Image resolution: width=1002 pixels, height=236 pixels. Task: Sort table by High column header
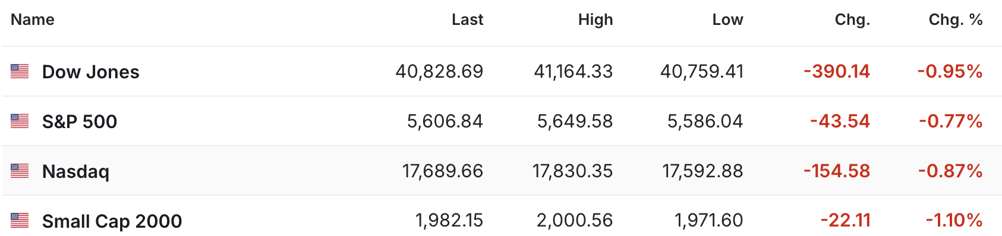pos(595,20)
